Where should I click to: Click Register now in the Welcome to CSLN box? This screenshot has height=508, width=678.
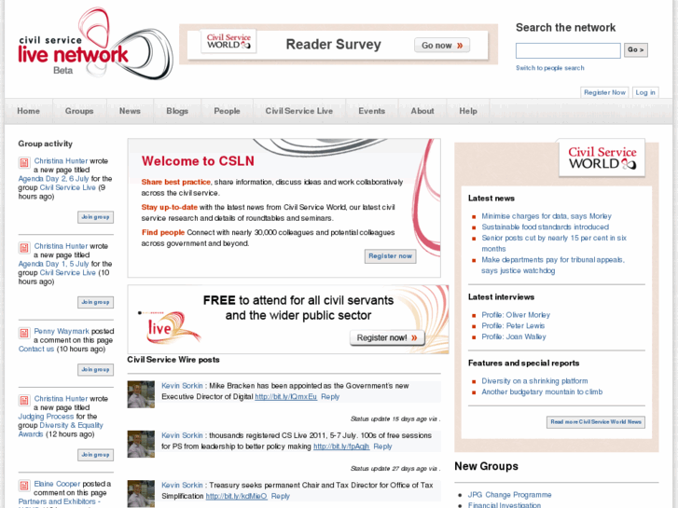[390, 256]
